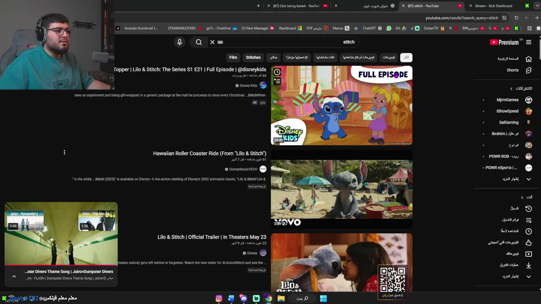The image size is (541, 304).
Task: Click Add to queue icon on Full Episode thumbnail
Action: (277, 81)
